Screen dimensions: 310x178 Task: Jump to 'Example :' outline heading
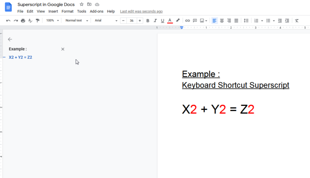coord(18,49)
